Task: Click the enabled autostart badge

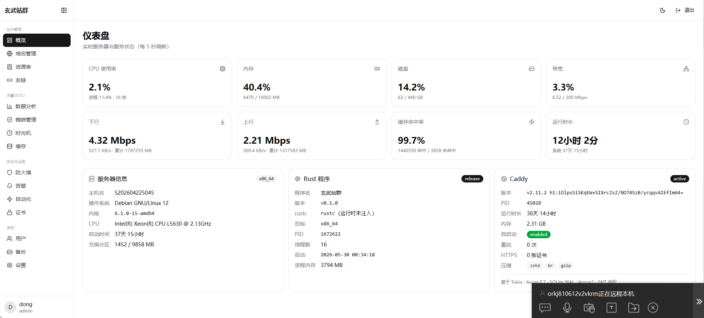Action: [x=538, y=235]
